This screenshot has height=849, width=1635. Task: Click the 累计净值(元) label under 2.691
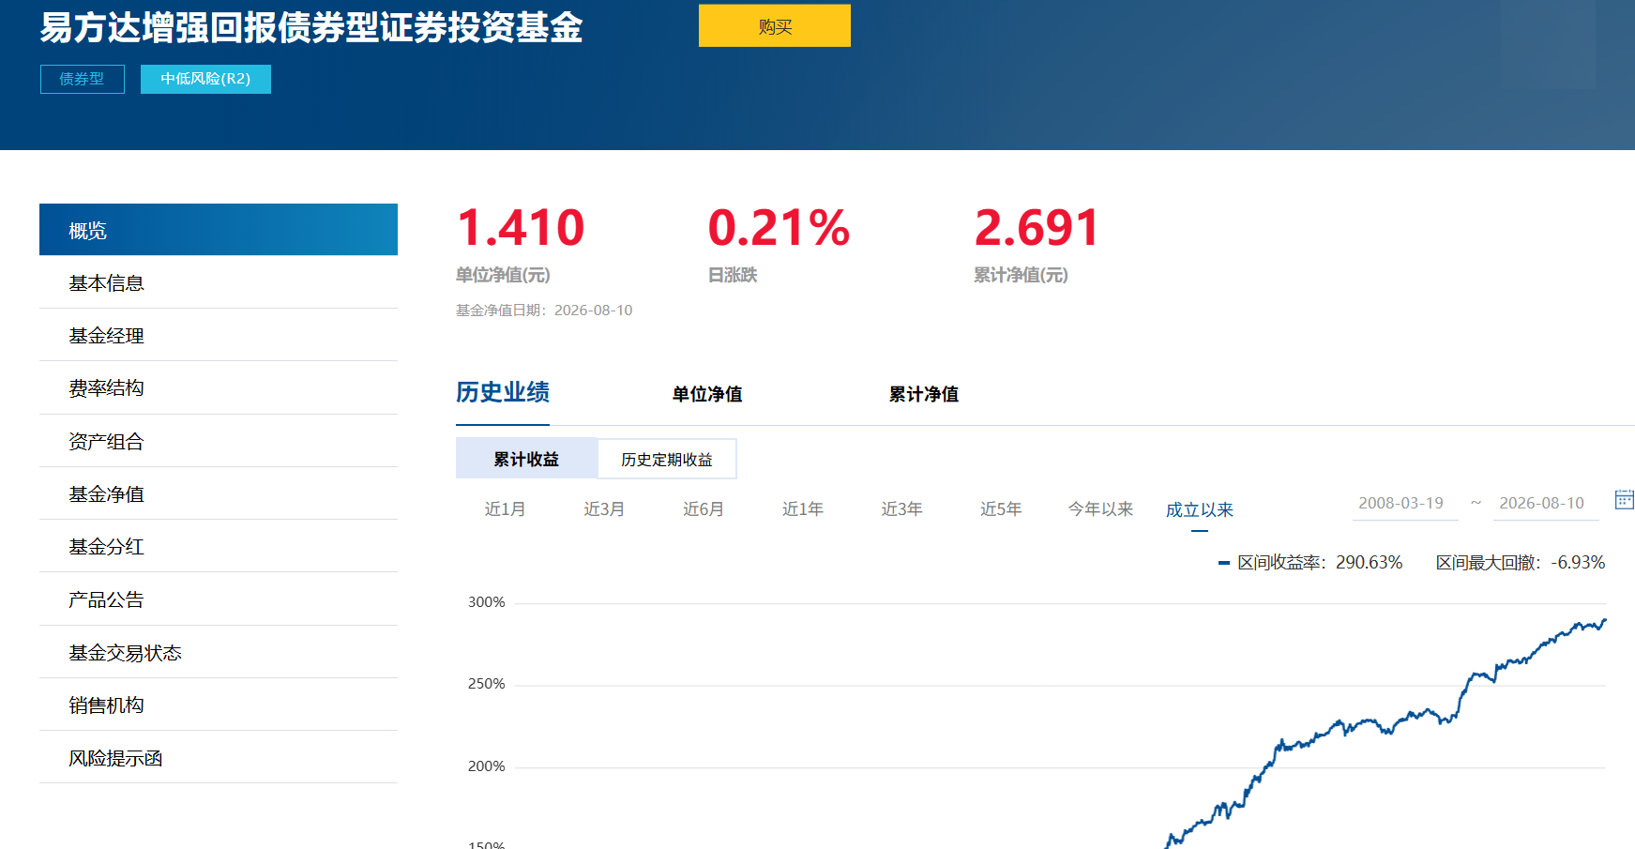pyautogui.click(x=1021, y=275)
